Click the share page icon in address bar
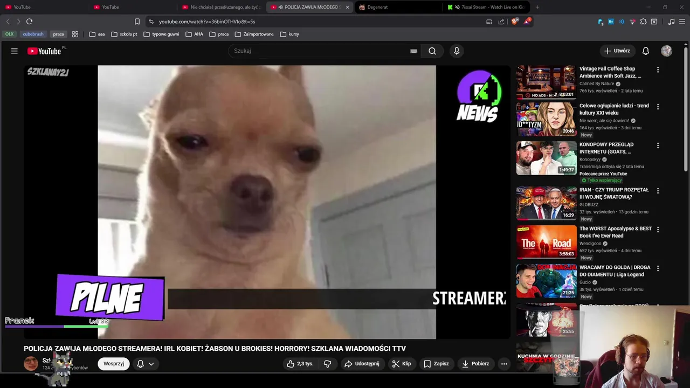The image size is (690, 388). tap(501, 22)
